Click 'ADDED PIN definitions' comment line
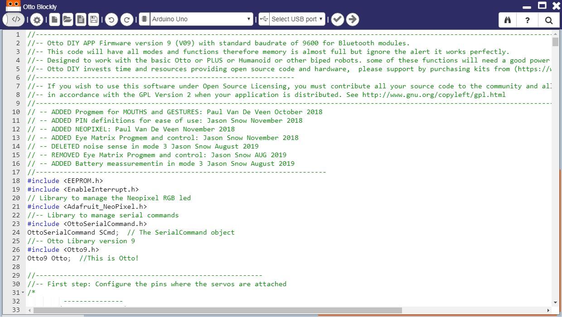 pyautogui.click(x=165, y=120)
